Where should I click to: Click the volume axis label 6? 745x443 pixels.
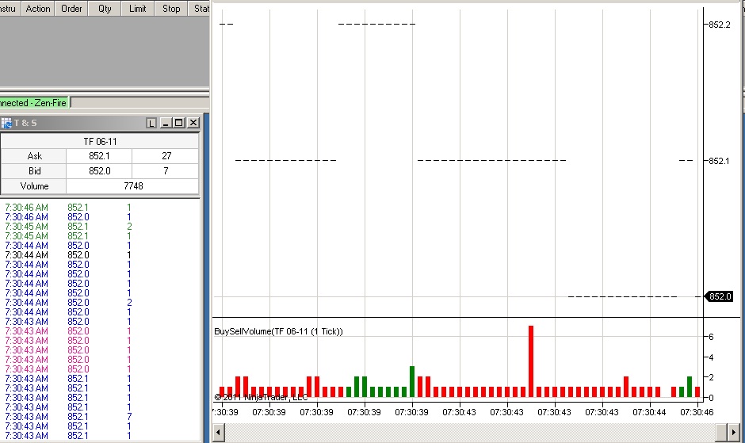tap(711, 337)
